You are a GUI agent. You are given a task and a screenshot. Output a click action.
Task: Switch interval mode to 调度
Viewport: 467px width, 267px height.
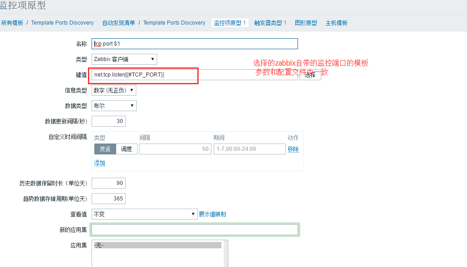(126, 149)
